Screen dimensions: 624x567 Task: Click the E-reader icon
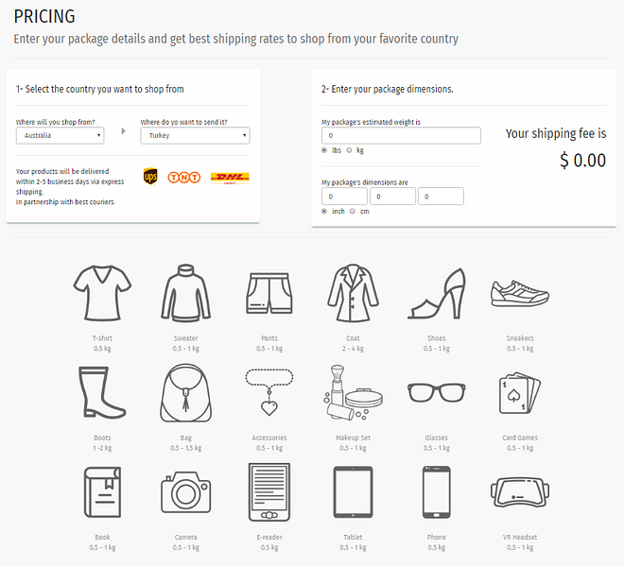[x=269, y=493]
